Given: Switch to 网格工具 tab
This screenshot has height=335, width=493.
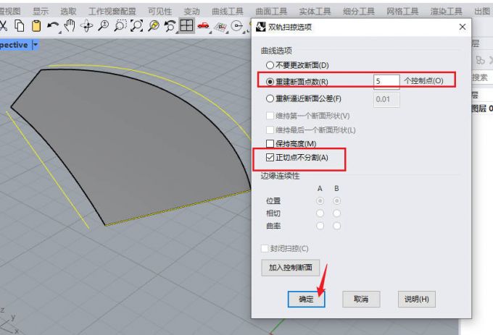Looking at the screenshot, I should tap(402, 12).
